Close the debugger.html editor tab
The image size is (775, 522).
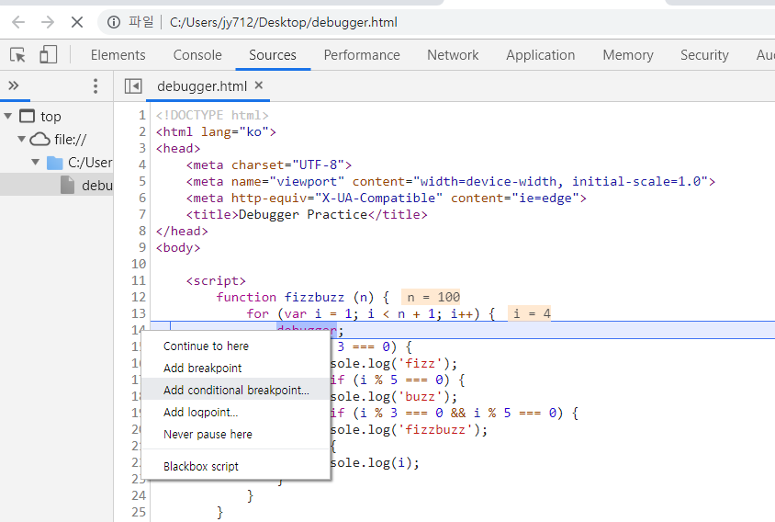259,85
